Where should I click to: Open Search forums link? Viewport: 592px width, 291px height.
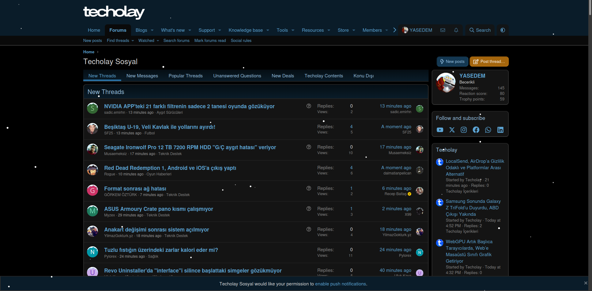[x=176, y=41]
